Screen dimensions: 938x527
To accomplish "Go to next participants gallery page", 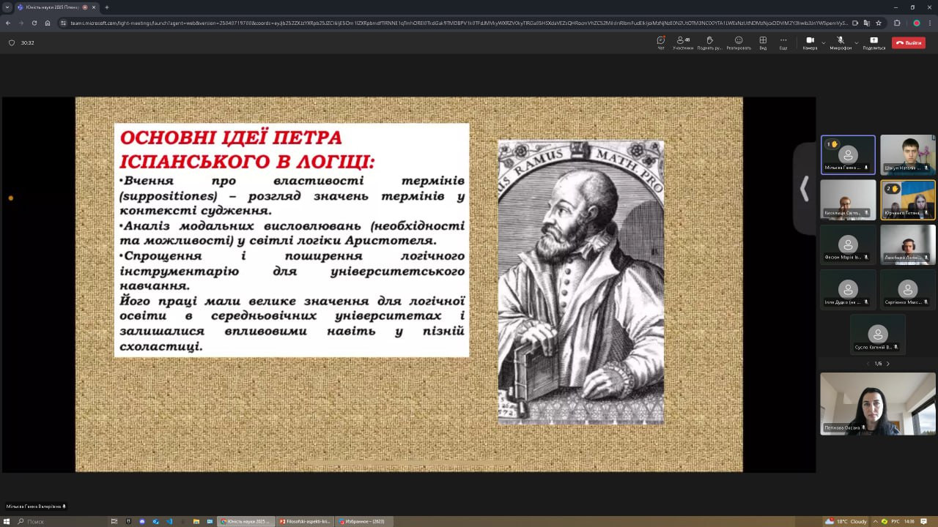I will click(888, 364).
